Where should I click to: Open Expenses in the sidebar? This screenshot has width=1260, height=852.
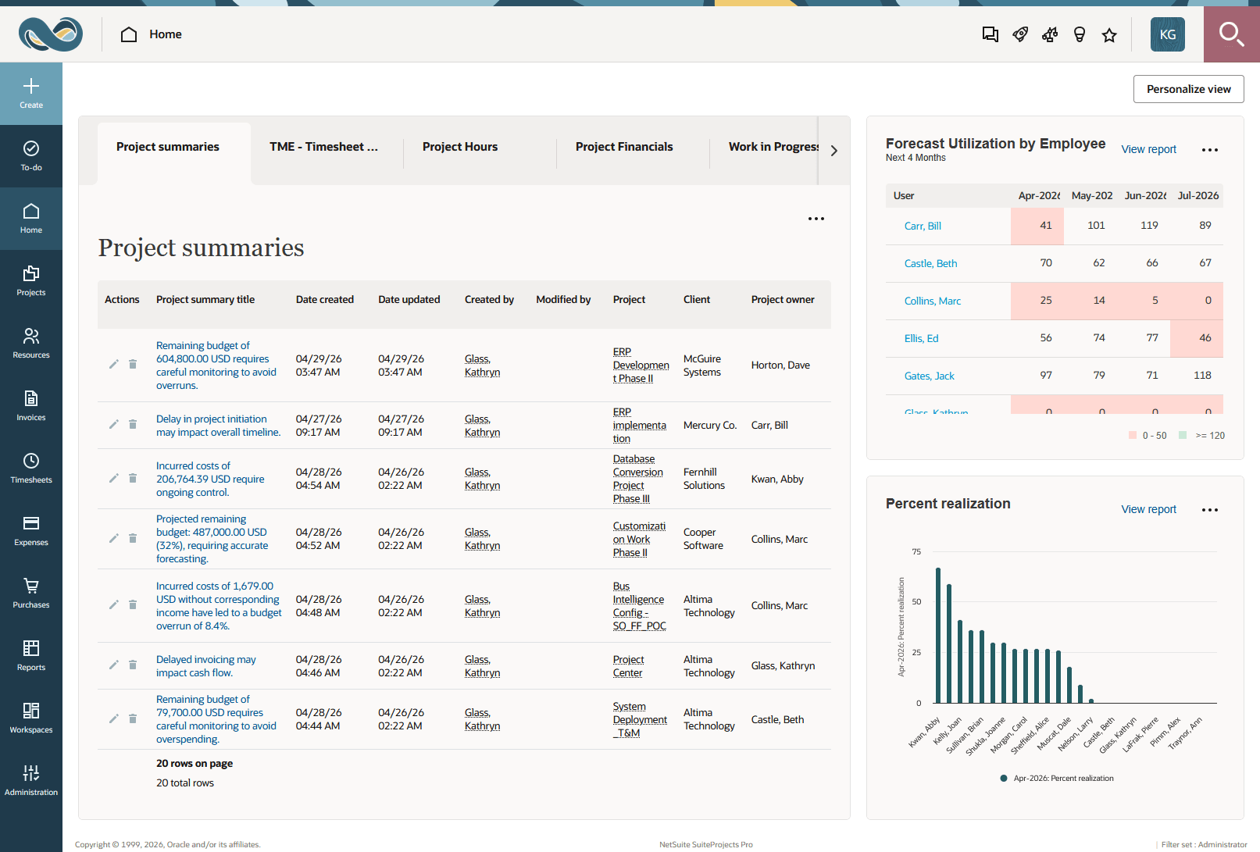click(31, 531)
